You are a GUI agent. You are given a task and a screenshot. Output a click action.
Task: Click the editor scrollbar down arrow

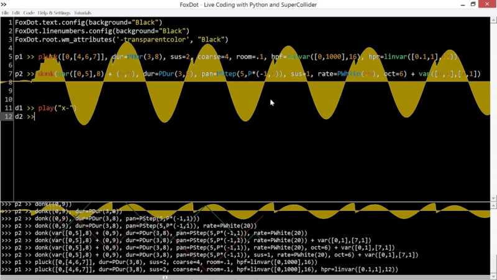coord(493,198)
